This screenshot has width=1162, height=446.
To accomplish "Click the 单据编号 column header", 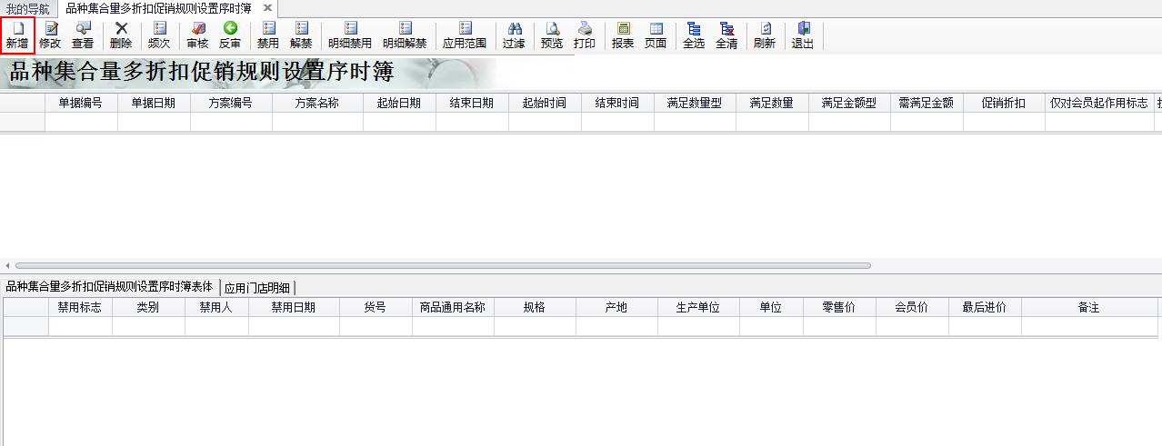I will [81, 103].
